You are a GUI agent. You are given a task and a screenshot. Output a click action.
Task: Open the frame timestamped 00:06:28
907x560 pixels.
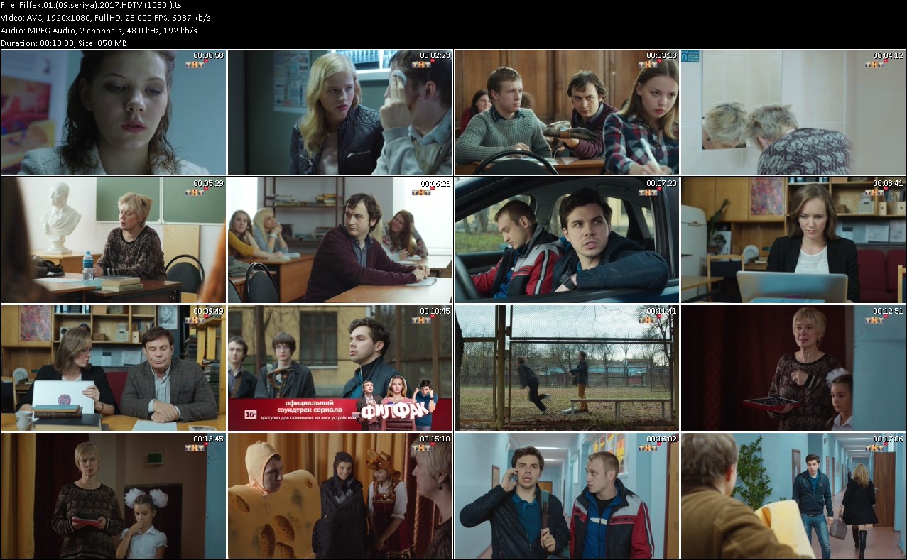pos(340,240)
